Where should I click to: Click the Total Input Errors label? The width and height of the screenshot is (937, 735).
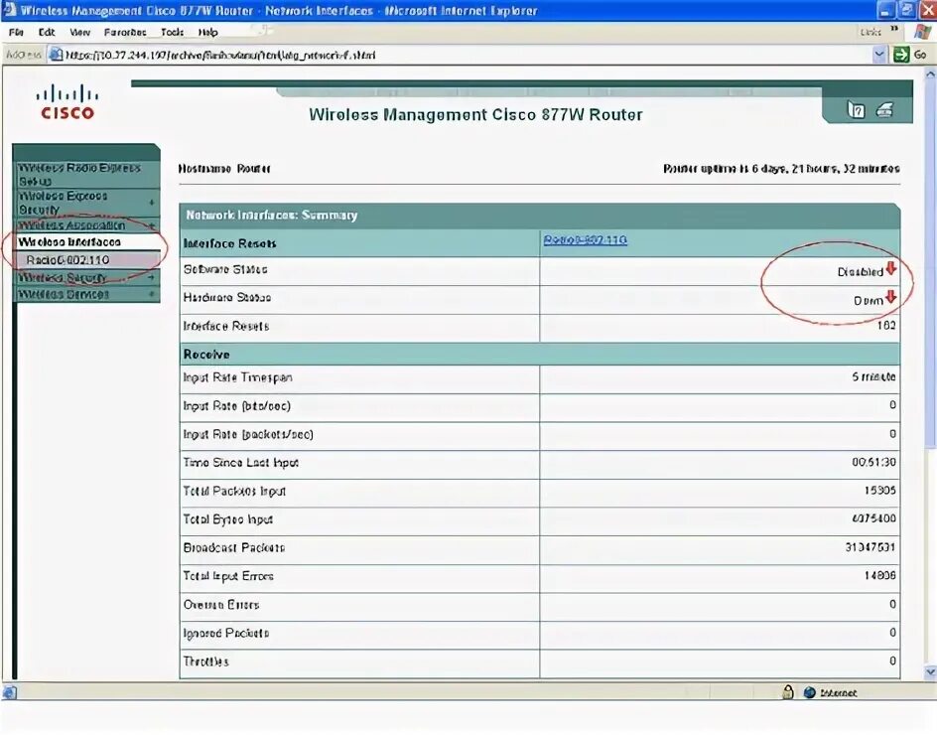[x=228, y=576]
